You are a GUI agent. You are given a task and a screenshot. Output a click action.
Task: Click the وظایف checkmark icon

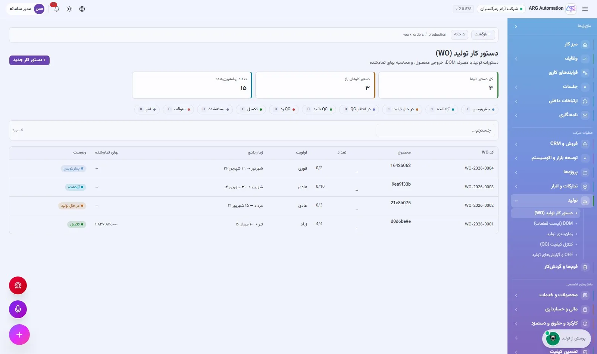click(x=585, y=59)
